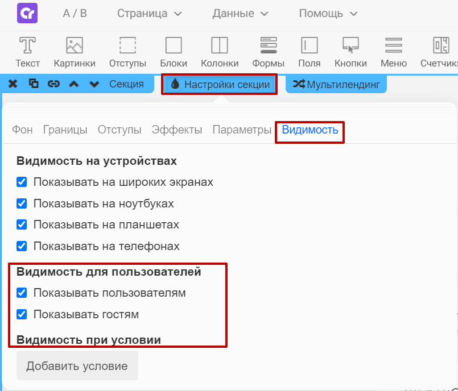This screenshot has width=458, height=391.
Task: Select the Картинки tool icon
Action: pos(75,45)
